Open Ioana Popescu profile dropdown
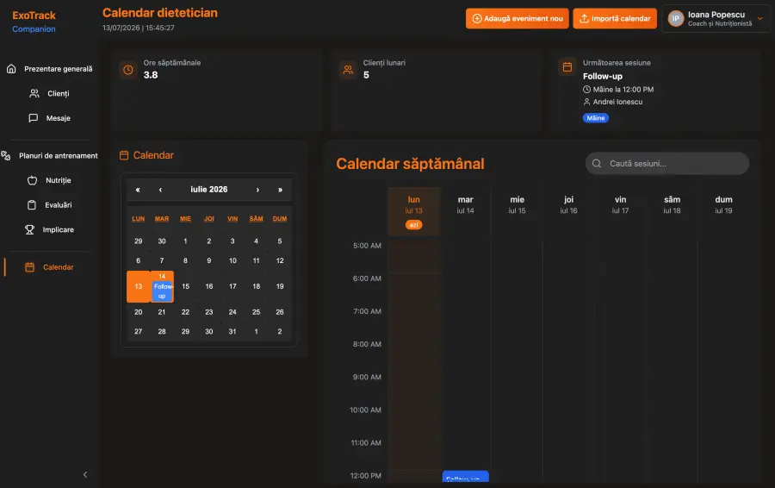The height and width of the screenshot is (488, 775). coord(716,19)
